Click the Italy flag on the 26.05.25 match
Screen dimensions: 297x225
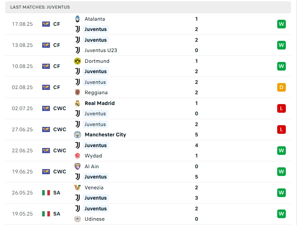[x=46, y=193]
